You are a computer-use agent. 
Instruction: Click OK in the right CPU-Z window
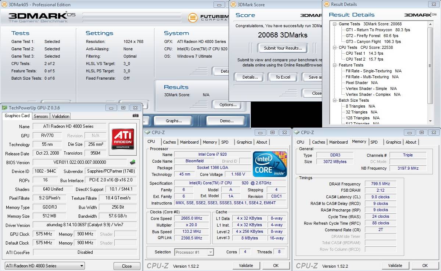pos(425,265)
